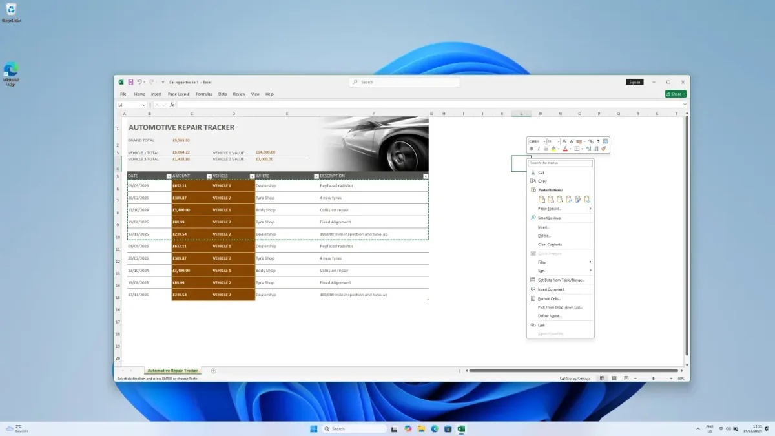775x436 pixels.
Task: Add a new sheet with the plus button
Action: 214,371
